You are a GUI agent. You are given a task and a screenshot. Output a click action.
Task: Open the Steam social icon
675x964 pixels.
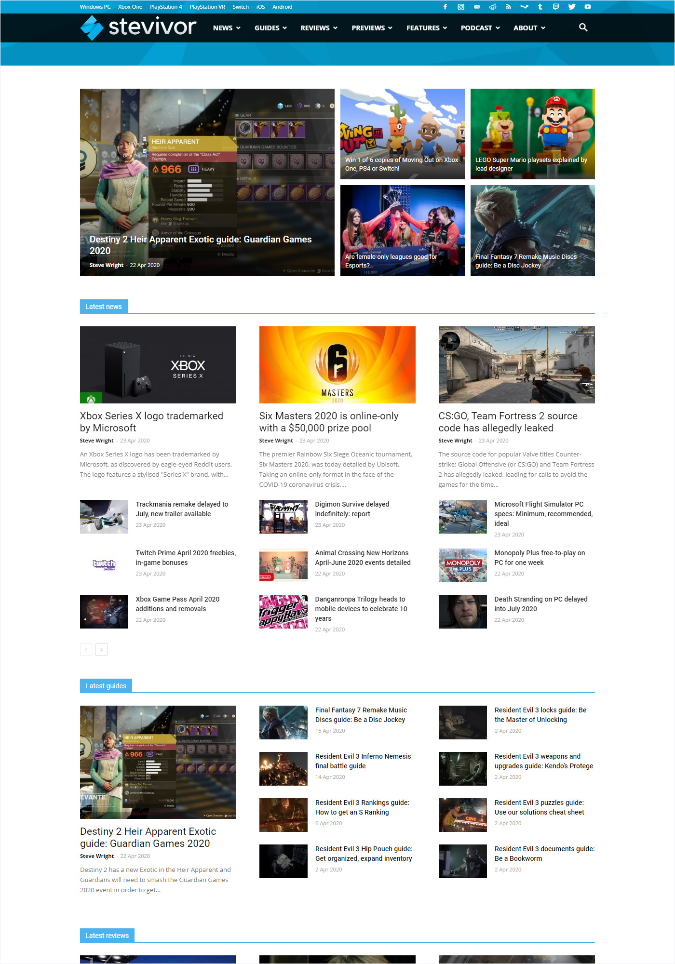pyautogui.click(x=524, y=7)
